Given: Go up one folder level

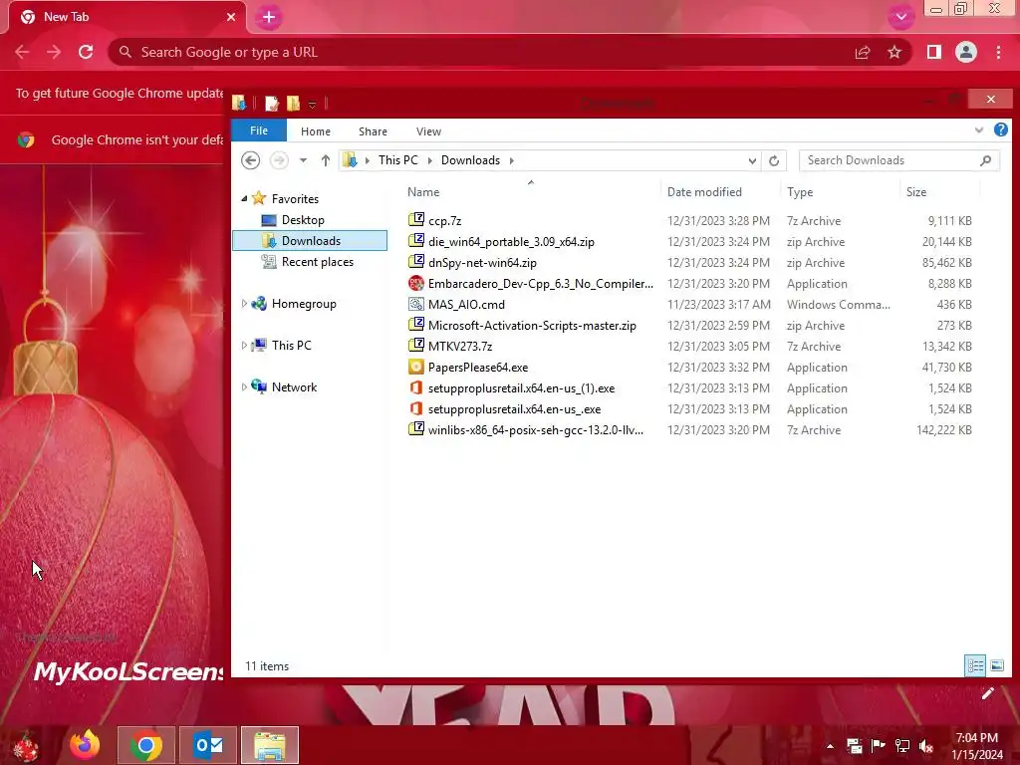Looking at the screenshot, I should point(326,160).
